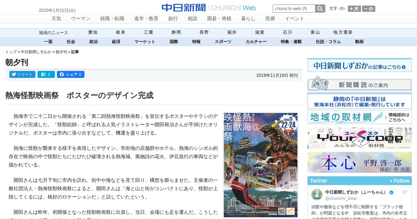
Task: Go to 国際 section
Action: (174, 42)
